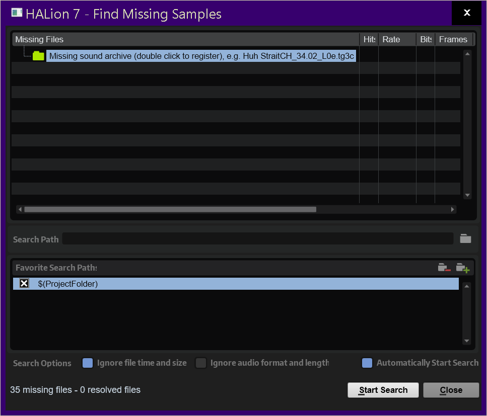
Task: Click the Search Path label
Action: point(36,239)
